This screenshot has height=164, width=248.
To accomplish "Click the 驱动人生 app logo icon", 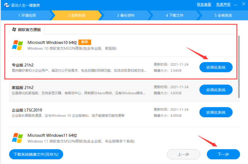I will 5,5.
